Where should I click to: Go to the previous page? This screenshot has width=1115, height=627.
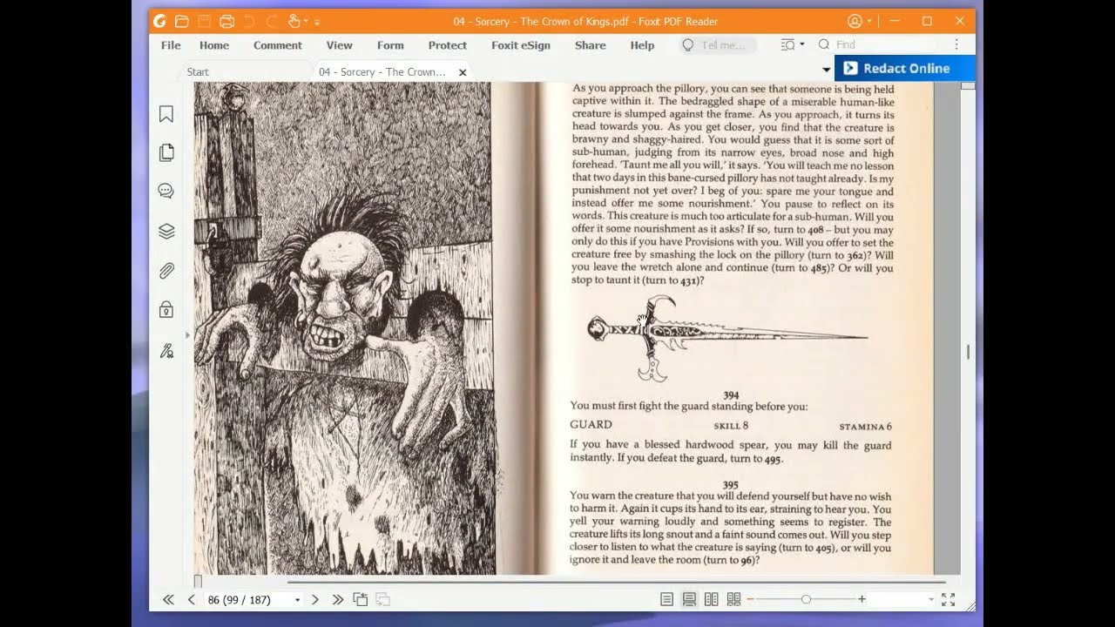point(191,599)
